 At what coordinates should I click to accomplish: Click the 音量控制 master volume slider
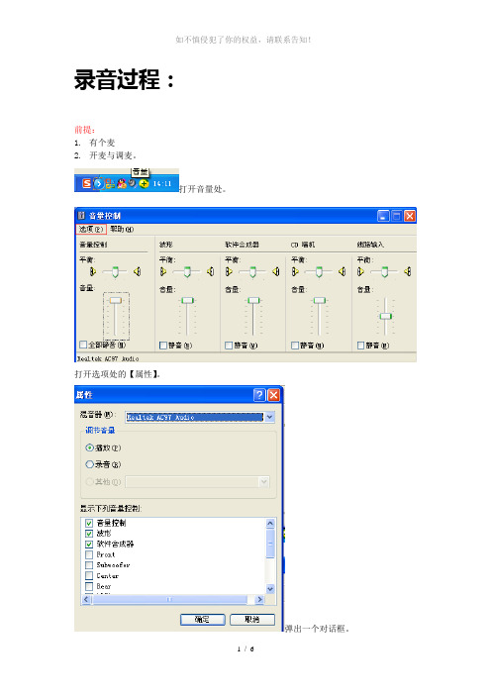(116, 300)
